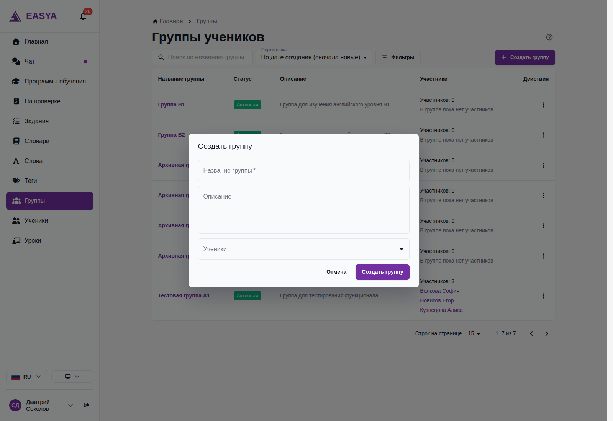
Task: Open Ученики in sidebar
Action: [x=49, y=221]
